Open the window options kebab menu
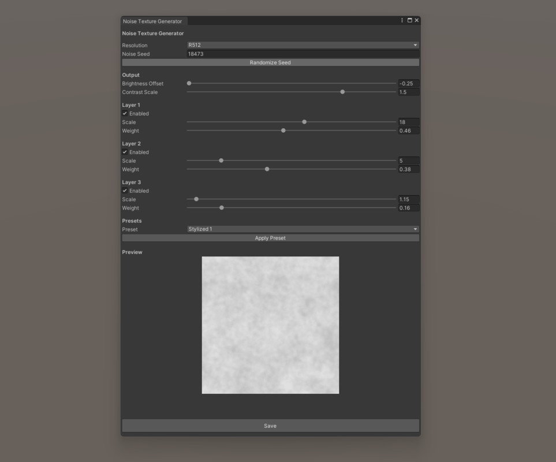The image size is (556, 462). (402, 20)
